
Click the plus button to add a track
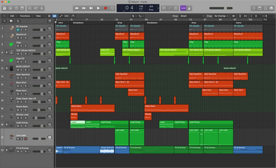[x=4, y=21]
